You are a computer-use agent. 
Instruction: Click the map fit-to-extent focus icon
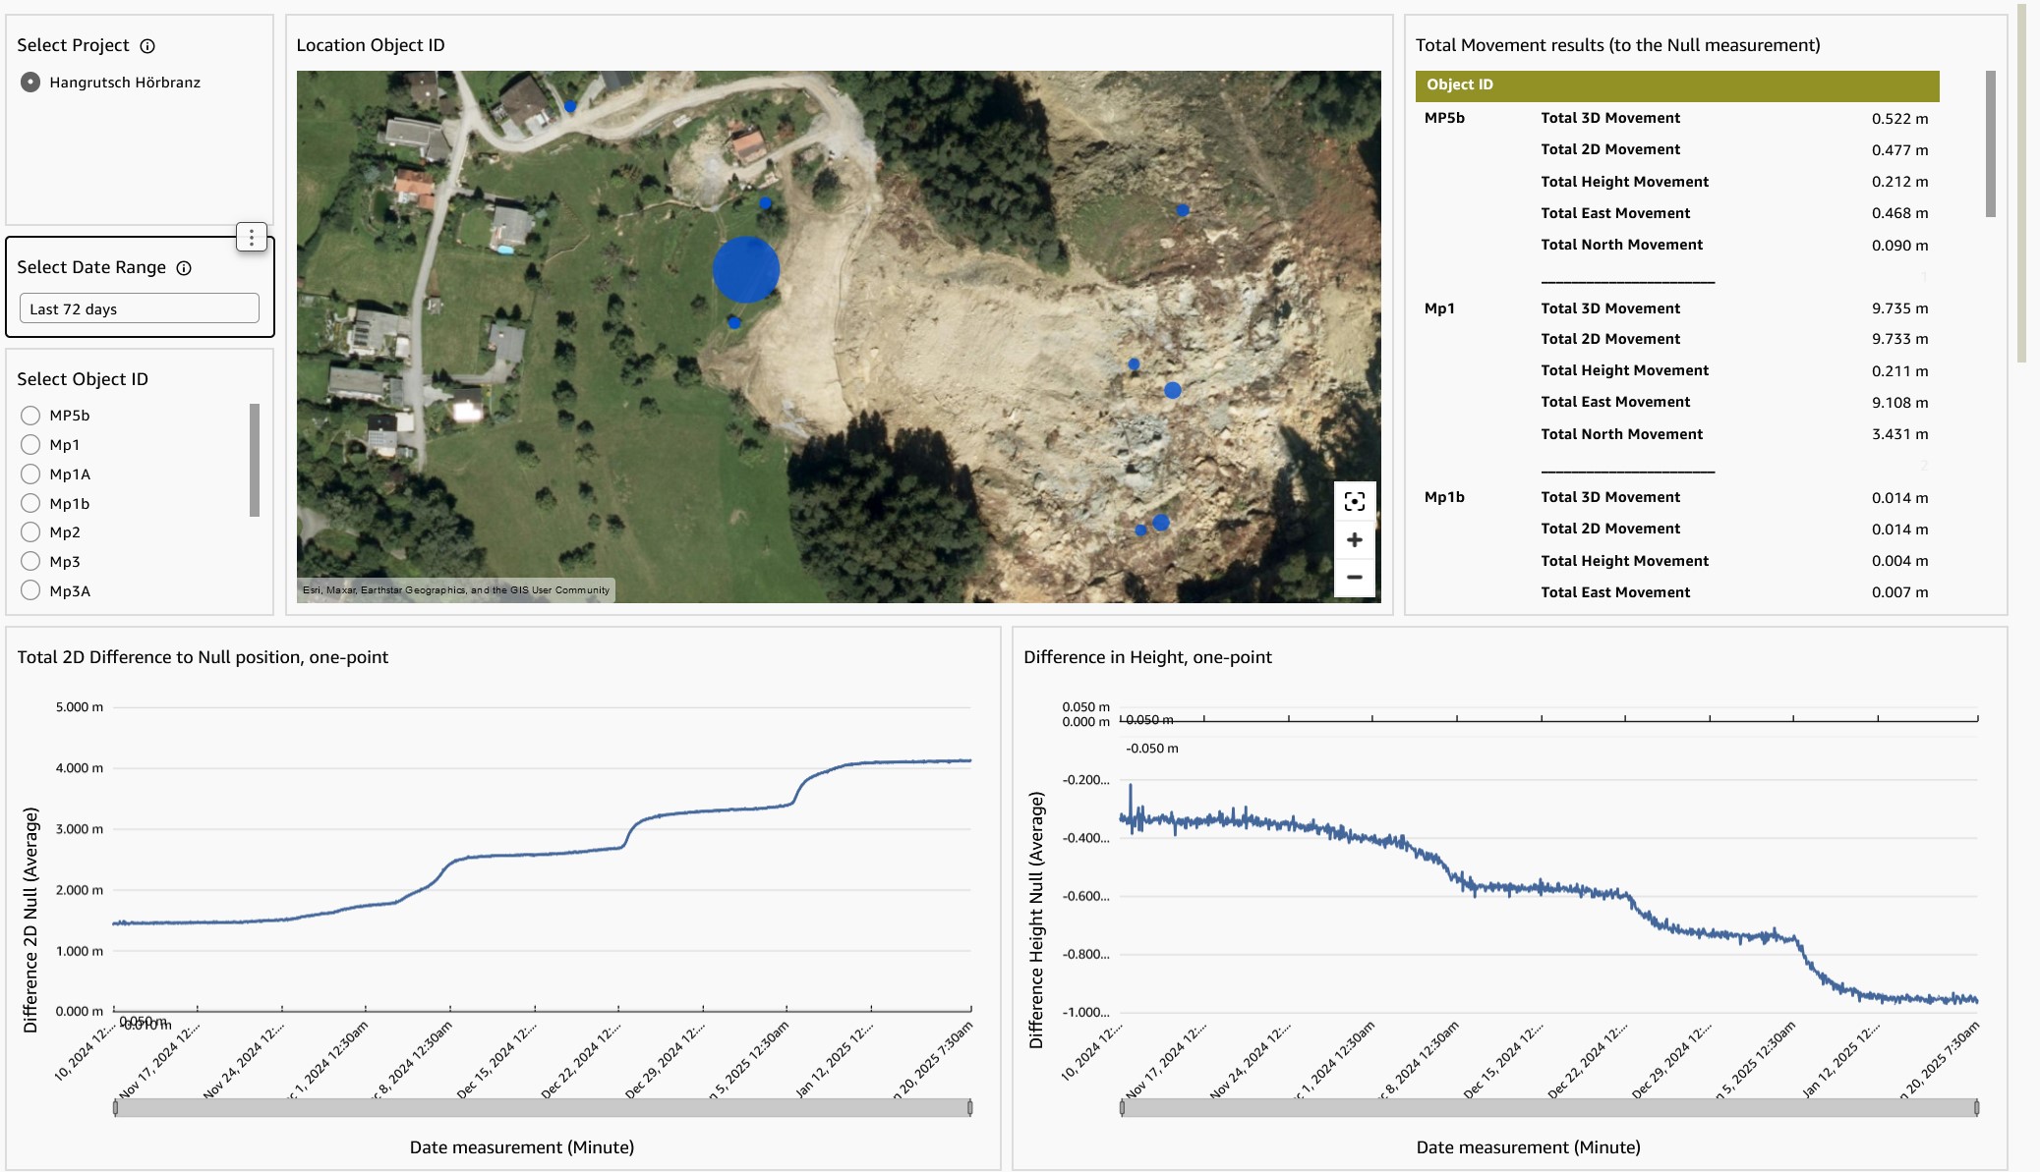tap(1354, 502)
